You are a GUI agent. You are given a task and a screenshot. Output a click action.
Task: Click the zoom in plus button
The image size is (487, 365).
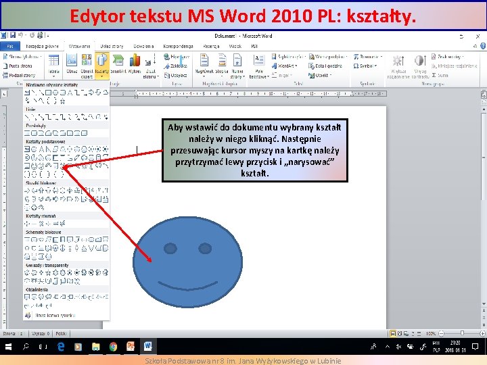tap(482, 333)
